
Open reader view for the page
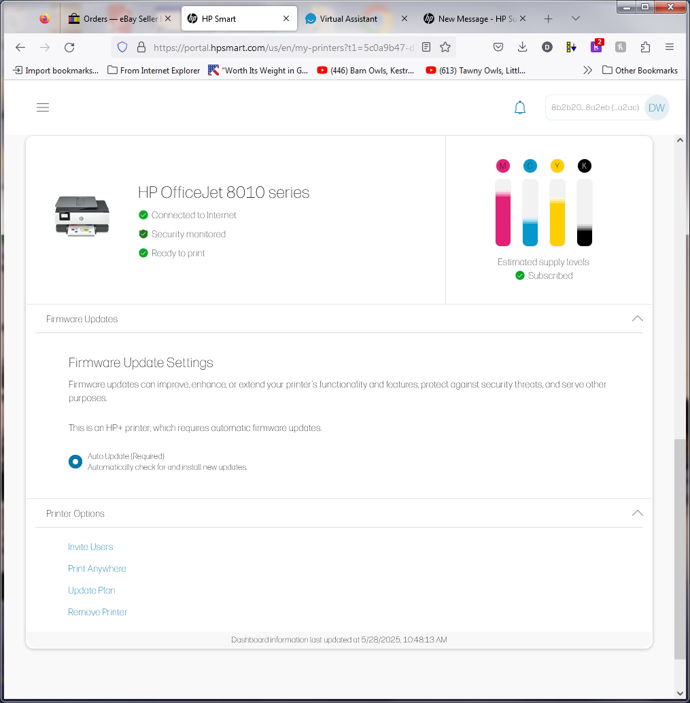[425, 48]
